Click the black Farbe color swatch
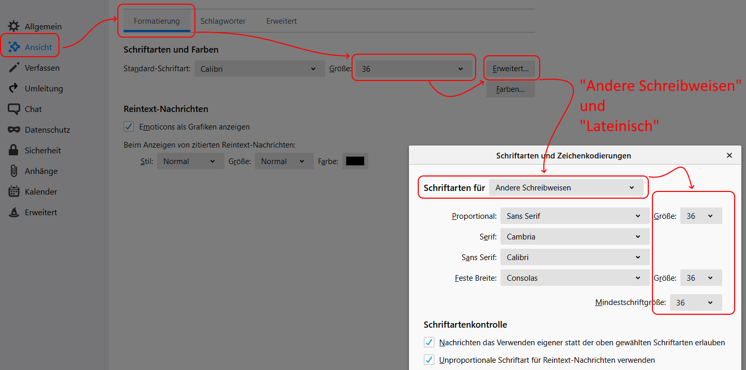 point(355,161)
